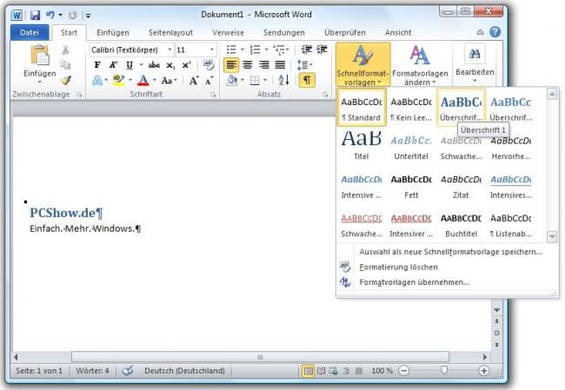Click the Einfügen paste icon
Image resolution: width=565 pixels, height=390 pixels.
click(40, 56)
